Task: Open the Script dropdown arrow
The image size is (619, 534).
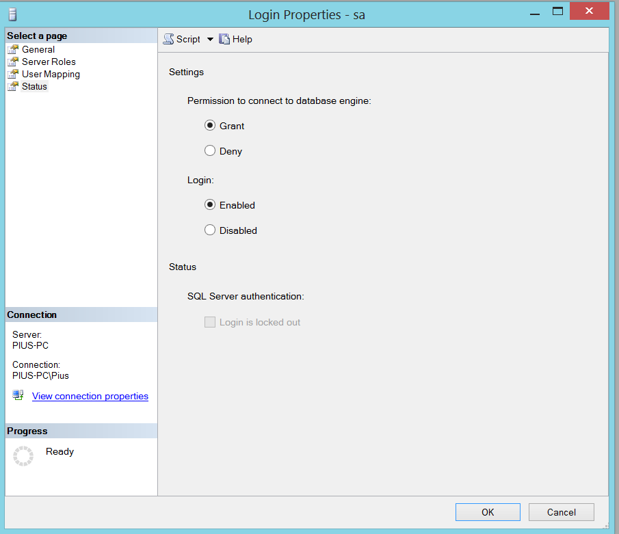Action: pos(211,39)
